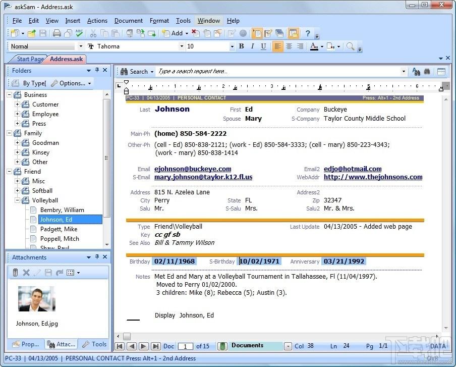
Task: Click the Johnson, Ed.jpg photo thumbnail
Action: click(36, 299)
